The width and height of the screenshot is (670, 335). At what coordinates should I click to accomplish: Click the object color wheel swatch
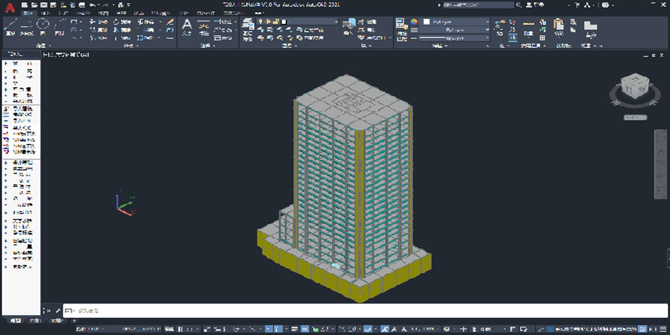coord(414,21)
